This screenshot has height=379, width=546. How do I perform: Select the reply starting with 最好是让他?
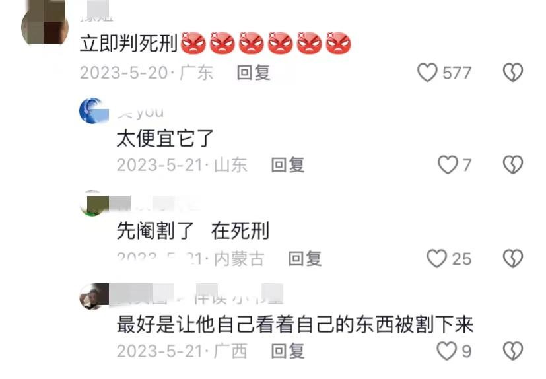[x=294, y=324]
